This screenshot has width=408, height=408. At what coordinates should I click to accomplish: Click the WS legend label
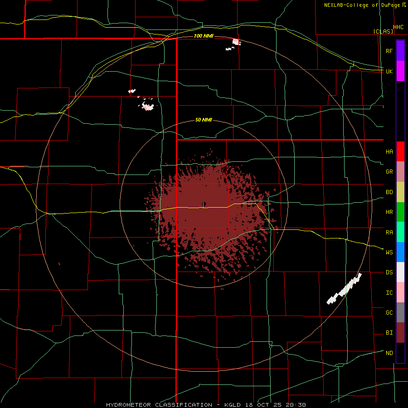(x=389, y=253)
